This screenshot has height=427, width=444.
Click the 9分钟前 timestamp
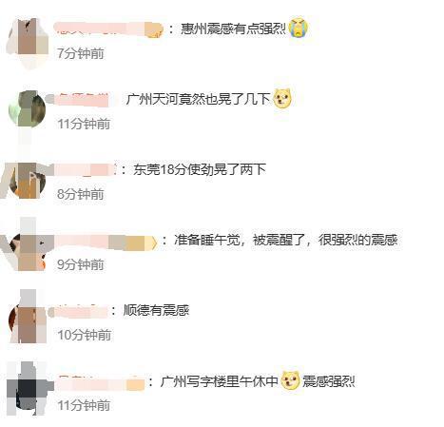pyautogui.click(x=81, y=264)
